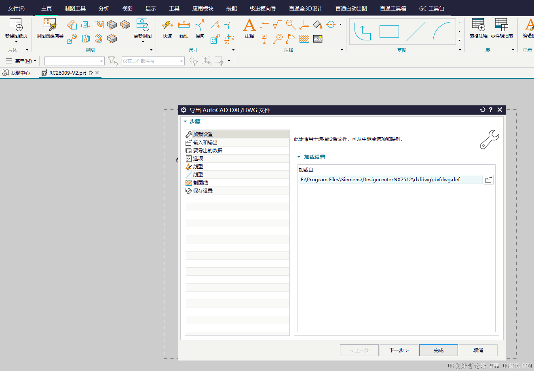Select the 剖面线 step
534x371 pixels.
[237, 182]
